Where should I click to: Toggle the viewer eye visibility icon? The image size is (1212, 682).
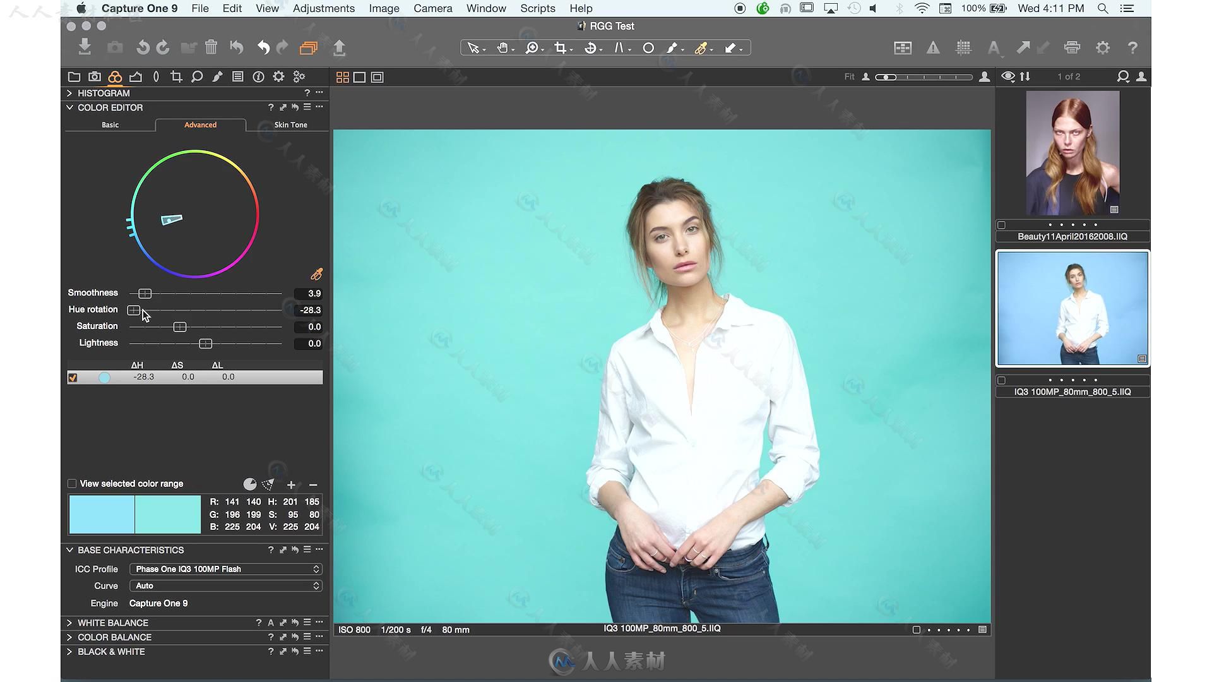[x=1008, y=76]
